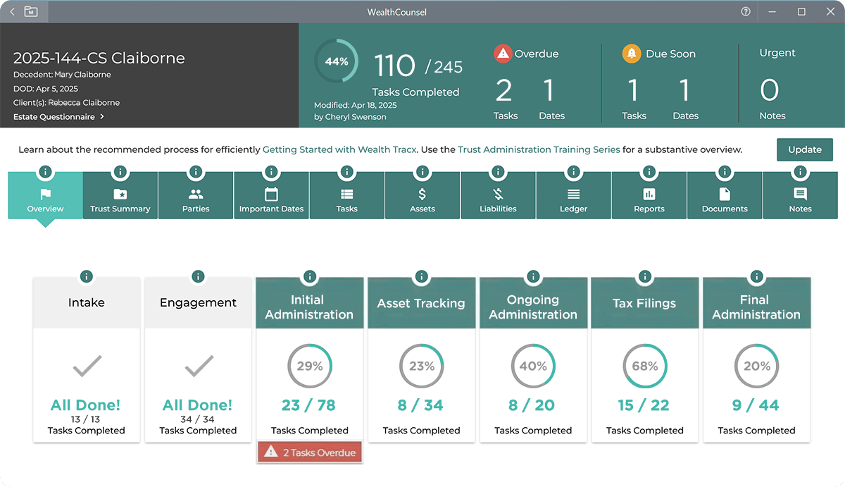Click the Update button
This screenshot has height=487, width=845.
point(805,149)
